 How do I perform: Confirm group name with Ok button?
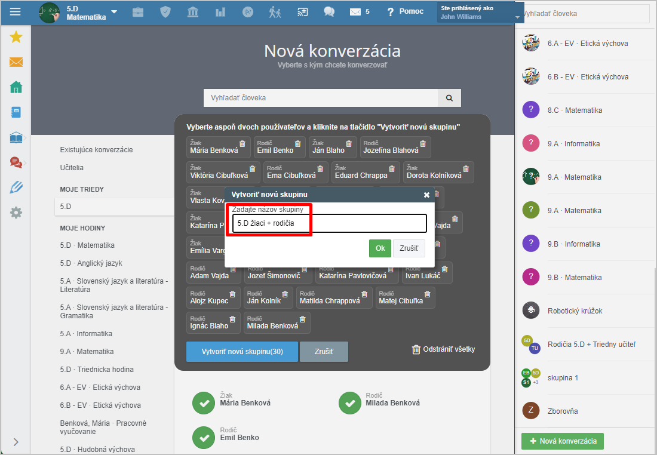pyautogui.click(x=380, y=248)
